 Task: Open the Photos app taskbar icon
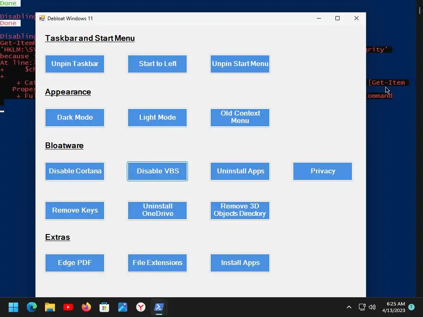click(122, 307)
